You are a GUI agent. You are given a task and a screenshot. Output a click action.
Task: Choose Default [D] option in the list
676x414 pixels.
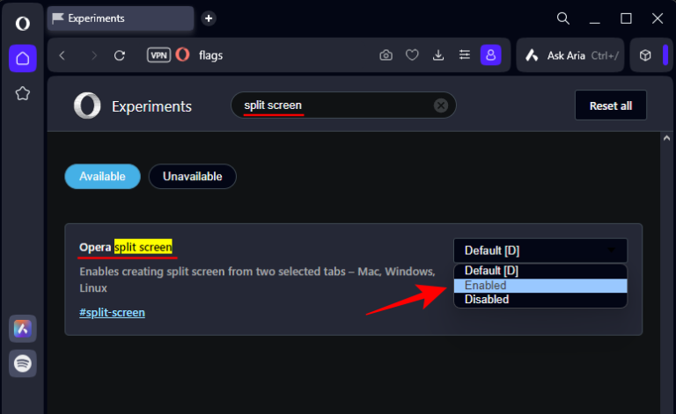coord(540,271)
